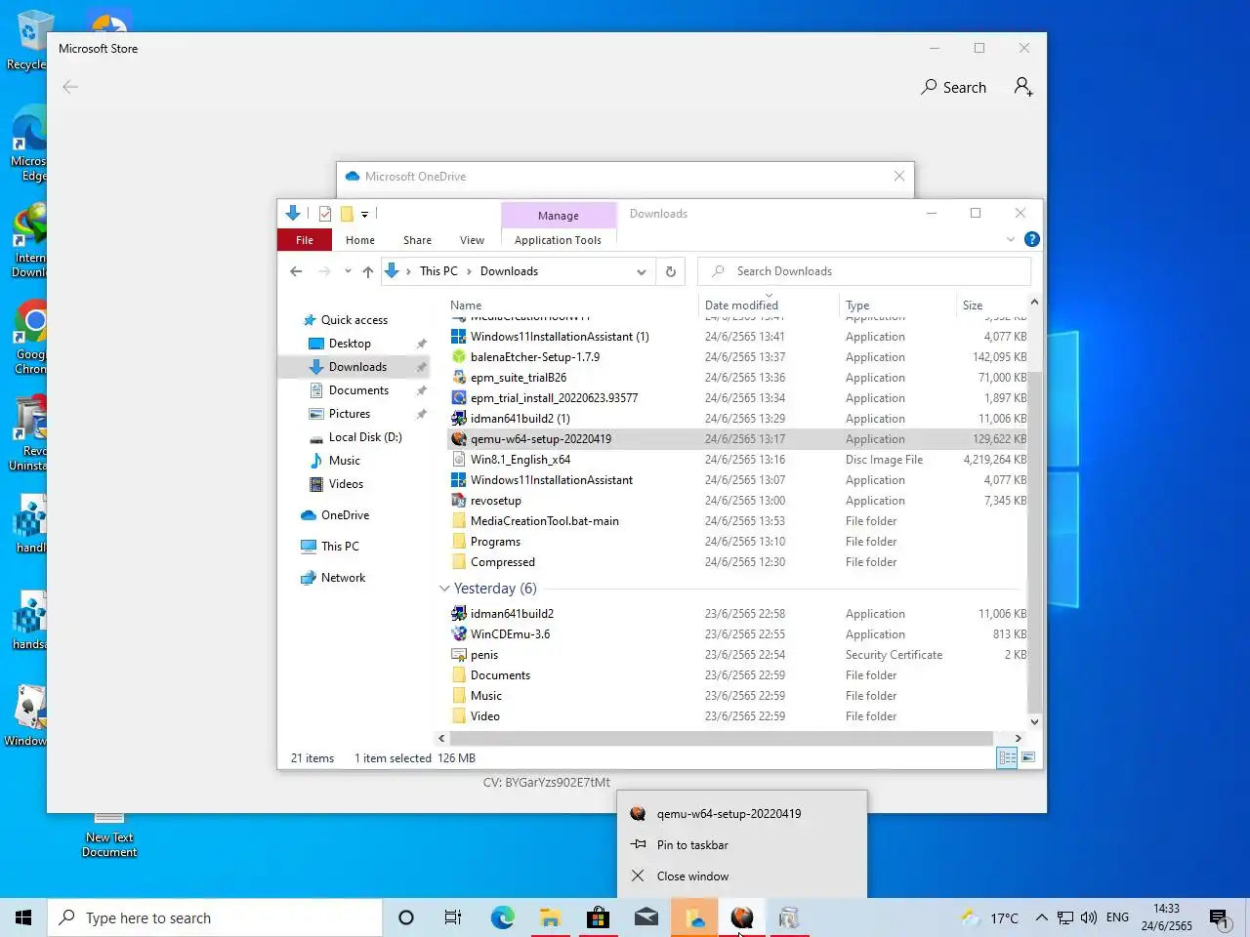Open the recent locations dropdown arrow
1250x937 pixels.
[x=348, y=271]
